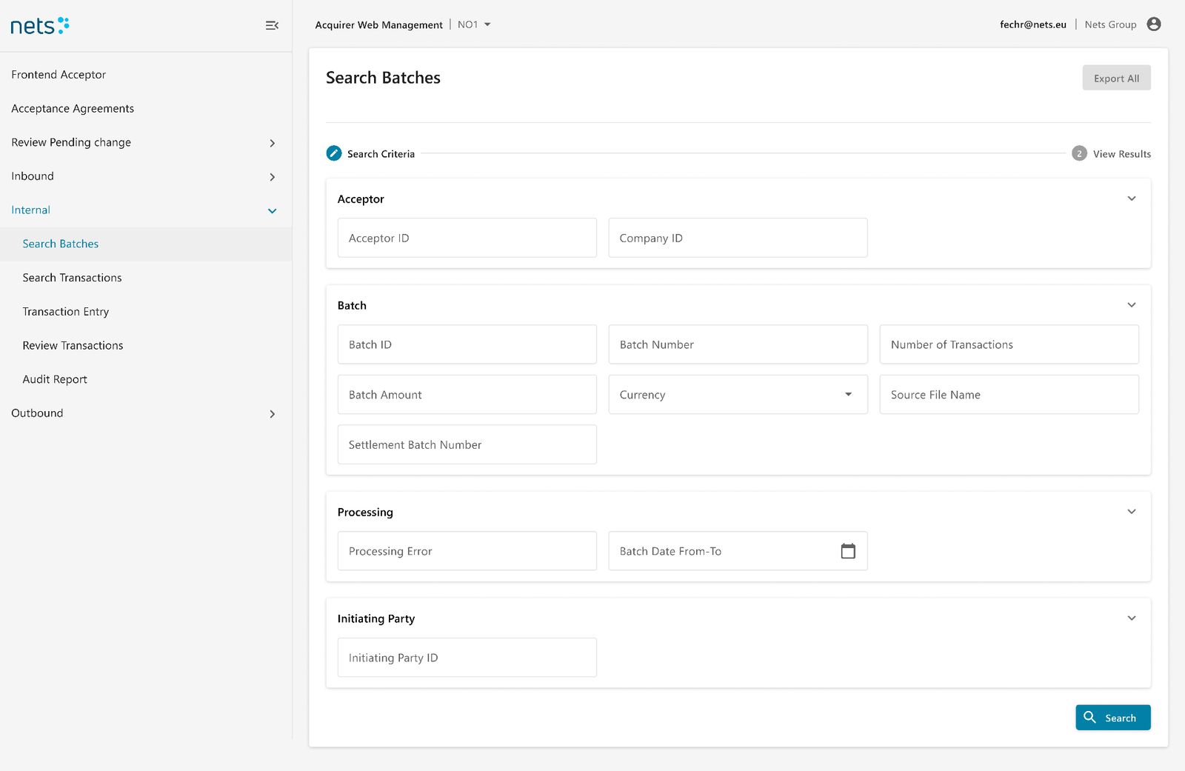Focus the Number of Transactions field

pyautogui.click(x=1009, y=344)
